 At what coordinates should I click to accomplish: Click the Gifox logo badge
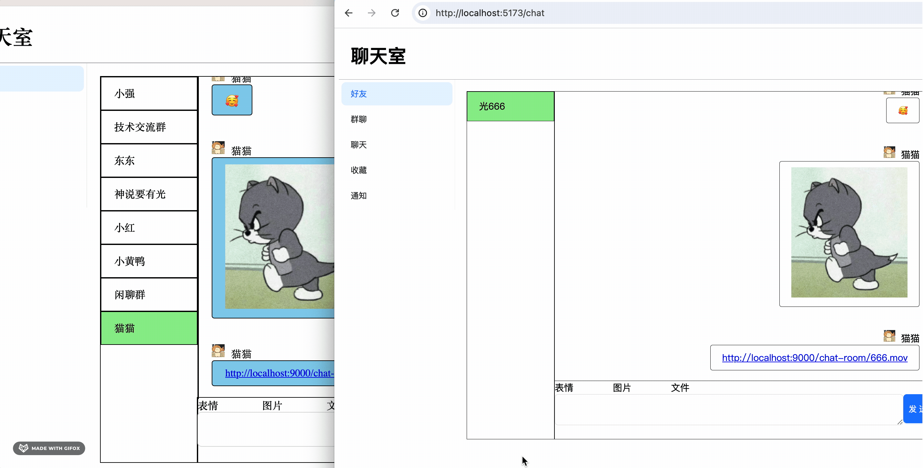(49, 448)
